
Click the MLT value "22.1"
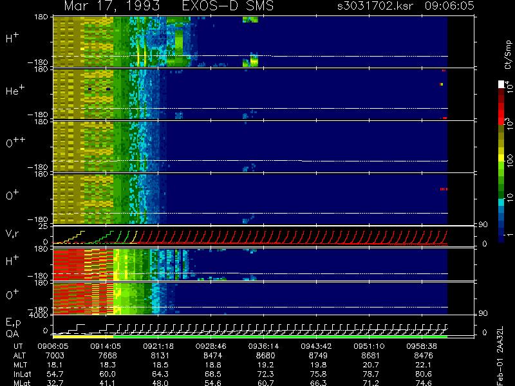pos(424,365)
